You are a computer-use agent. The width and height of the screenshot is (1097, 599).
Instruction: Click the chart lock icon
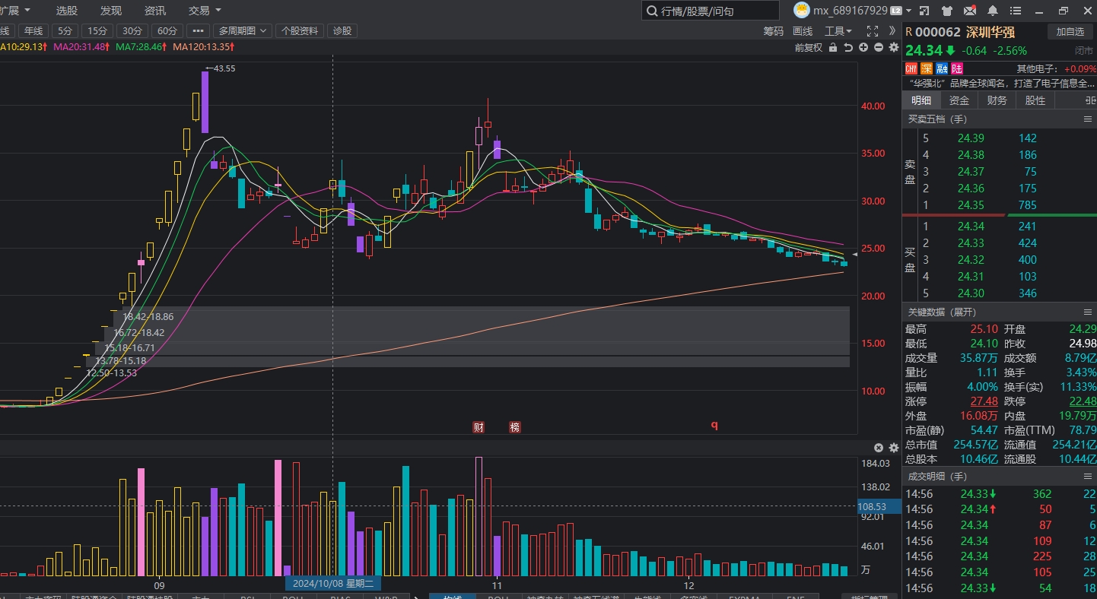tap(833, 48)
